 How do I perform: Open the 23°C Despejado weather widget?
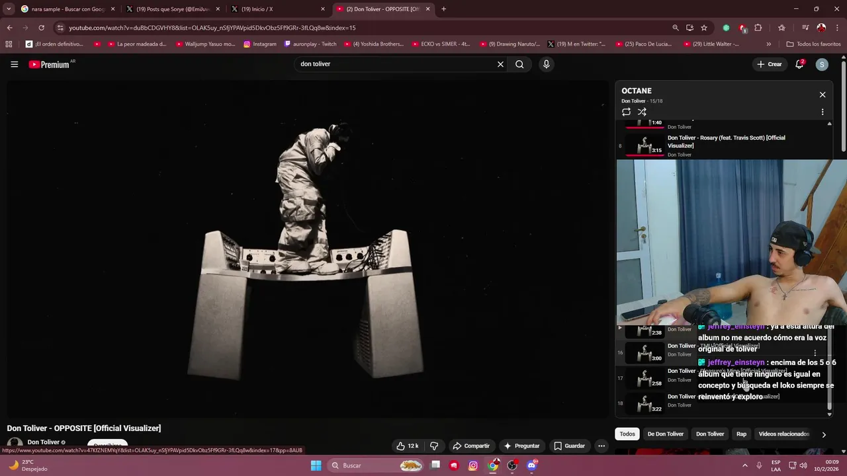point(26,465)
